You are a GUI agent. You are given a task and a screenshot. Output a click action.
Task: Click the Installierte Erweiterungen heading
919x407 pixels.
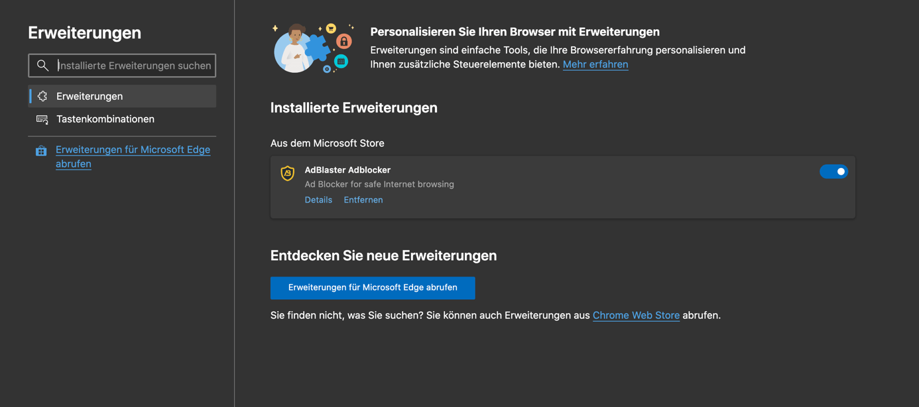pos(354,108)
